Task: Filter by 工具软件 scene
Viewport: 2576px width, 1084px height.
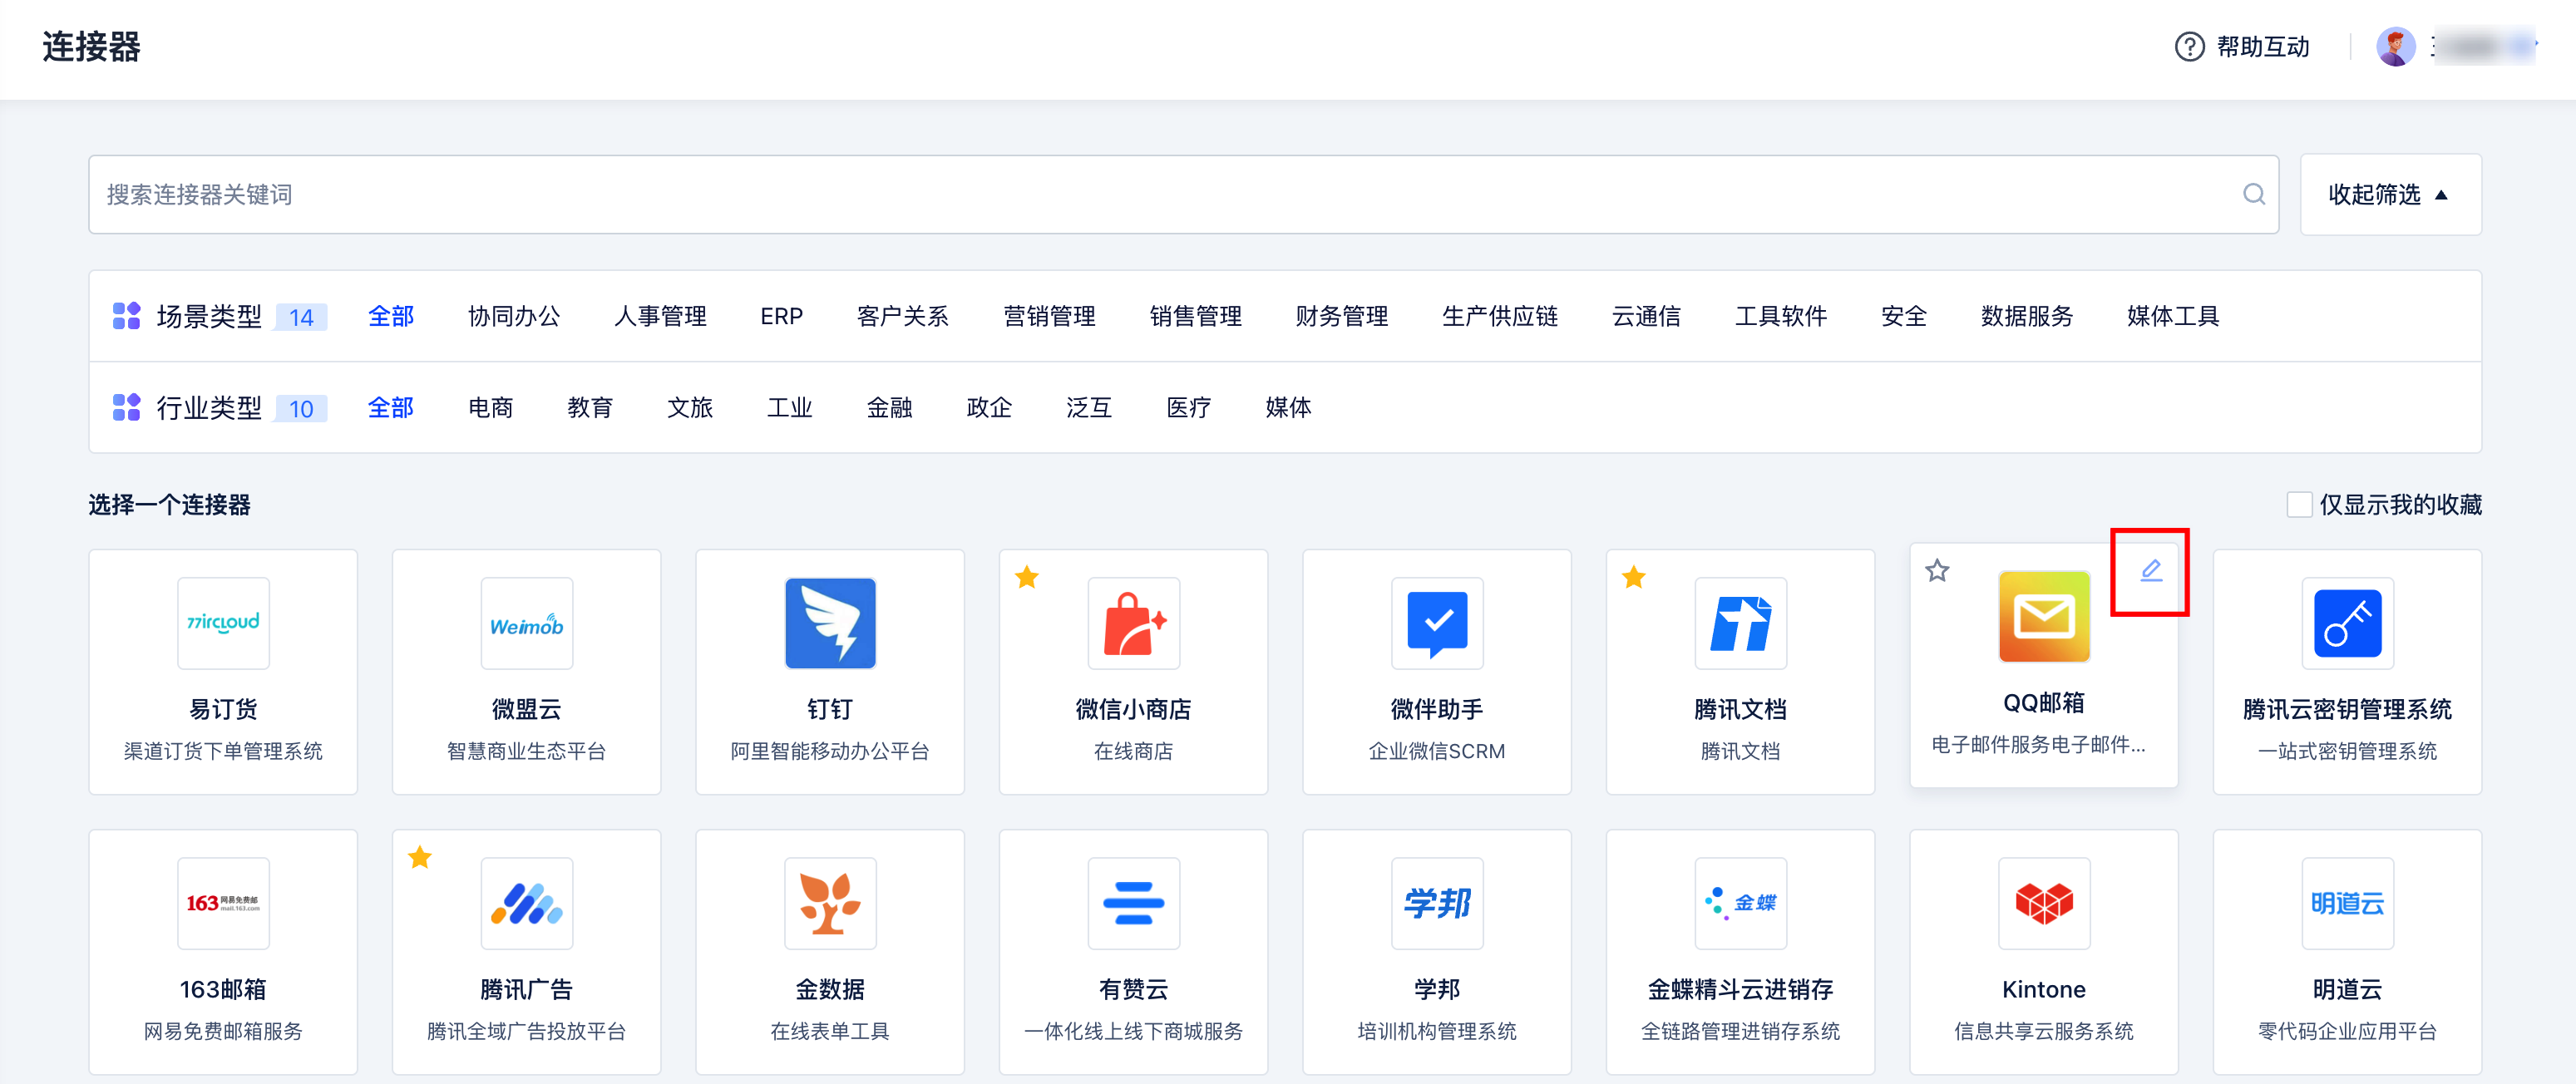Action: coord(1781,316)
